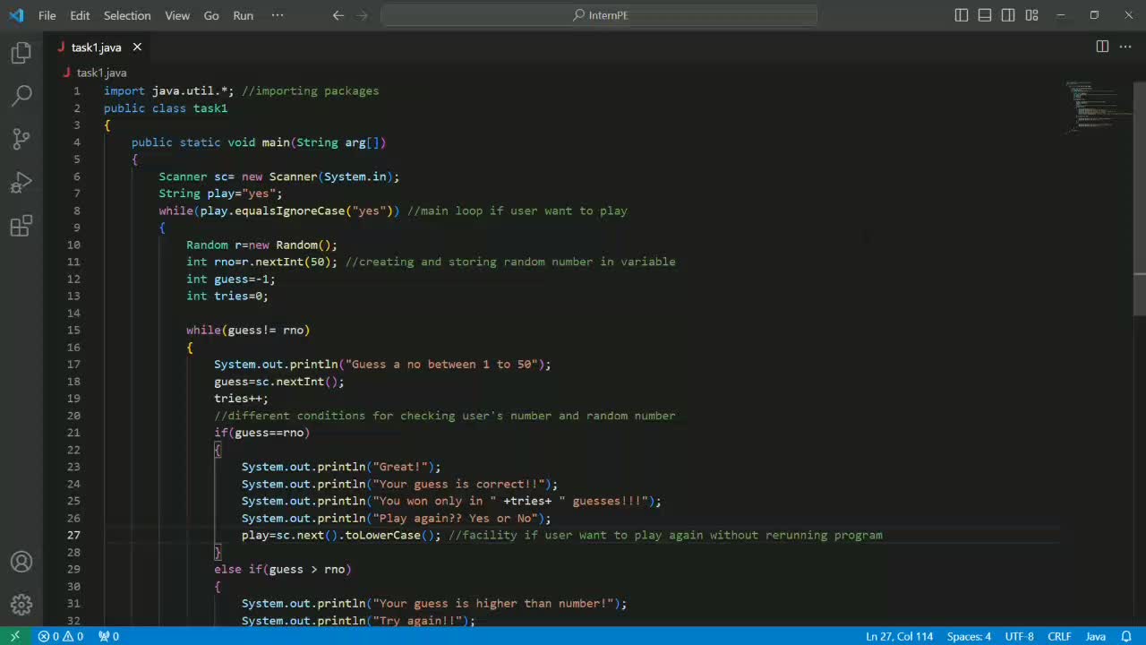
Task: Open notifications bell in status bar
Action: [x=1126, y=636]
